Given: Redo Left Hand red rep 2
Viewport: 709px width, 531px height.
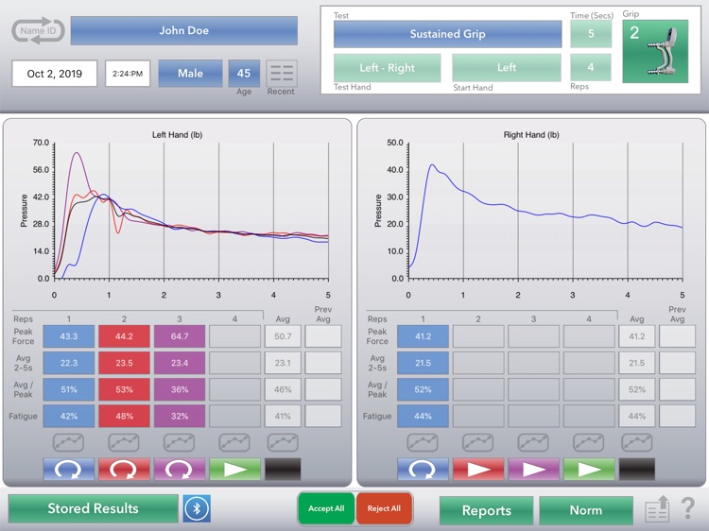Looking at the screenshot, I should point(124,469).
